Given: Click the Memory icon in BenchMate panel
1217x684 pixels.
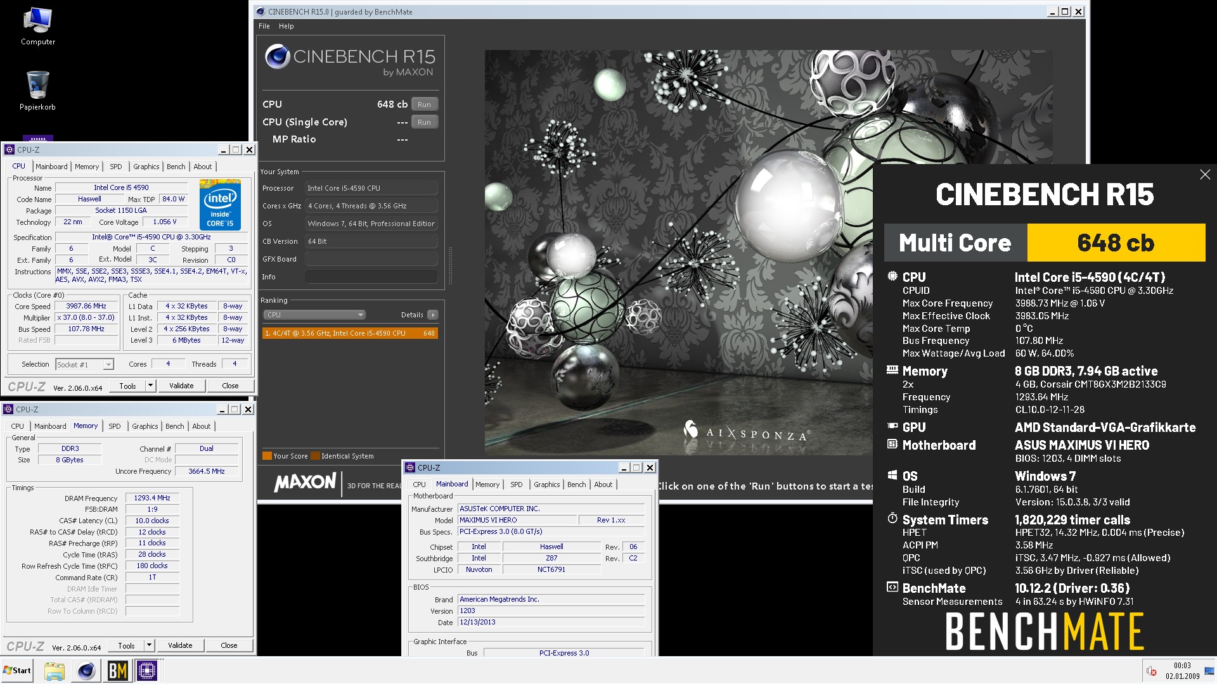Looking at the screenshot, I should (892, 370).
